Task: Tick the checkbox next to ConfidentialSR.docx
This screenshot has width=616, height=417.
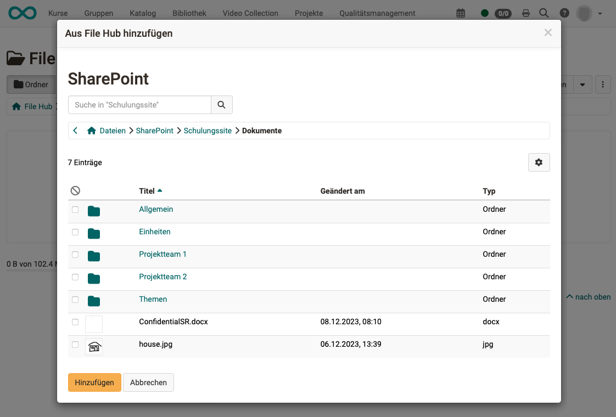Action: pyautogui.click(x=75, y=322)
